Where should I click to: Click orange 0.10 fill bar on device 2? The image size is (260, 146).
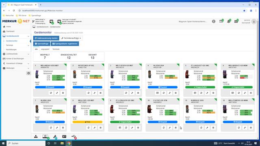(x=96, y=78)
